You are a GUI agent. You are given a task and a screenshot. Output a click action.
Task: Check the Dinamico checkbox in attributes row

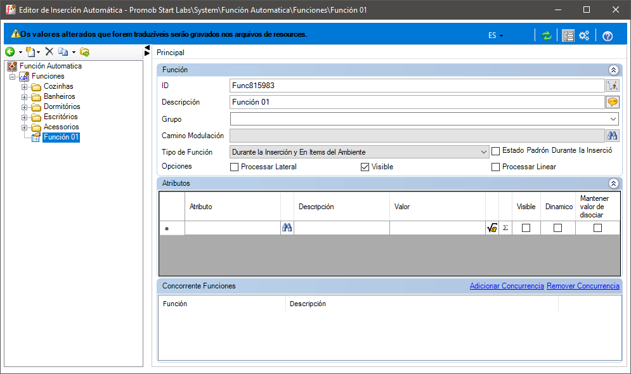[558, 228]
